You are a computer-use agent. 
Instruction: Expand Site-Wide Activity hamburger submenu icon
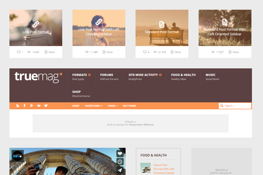coord(160,75)
